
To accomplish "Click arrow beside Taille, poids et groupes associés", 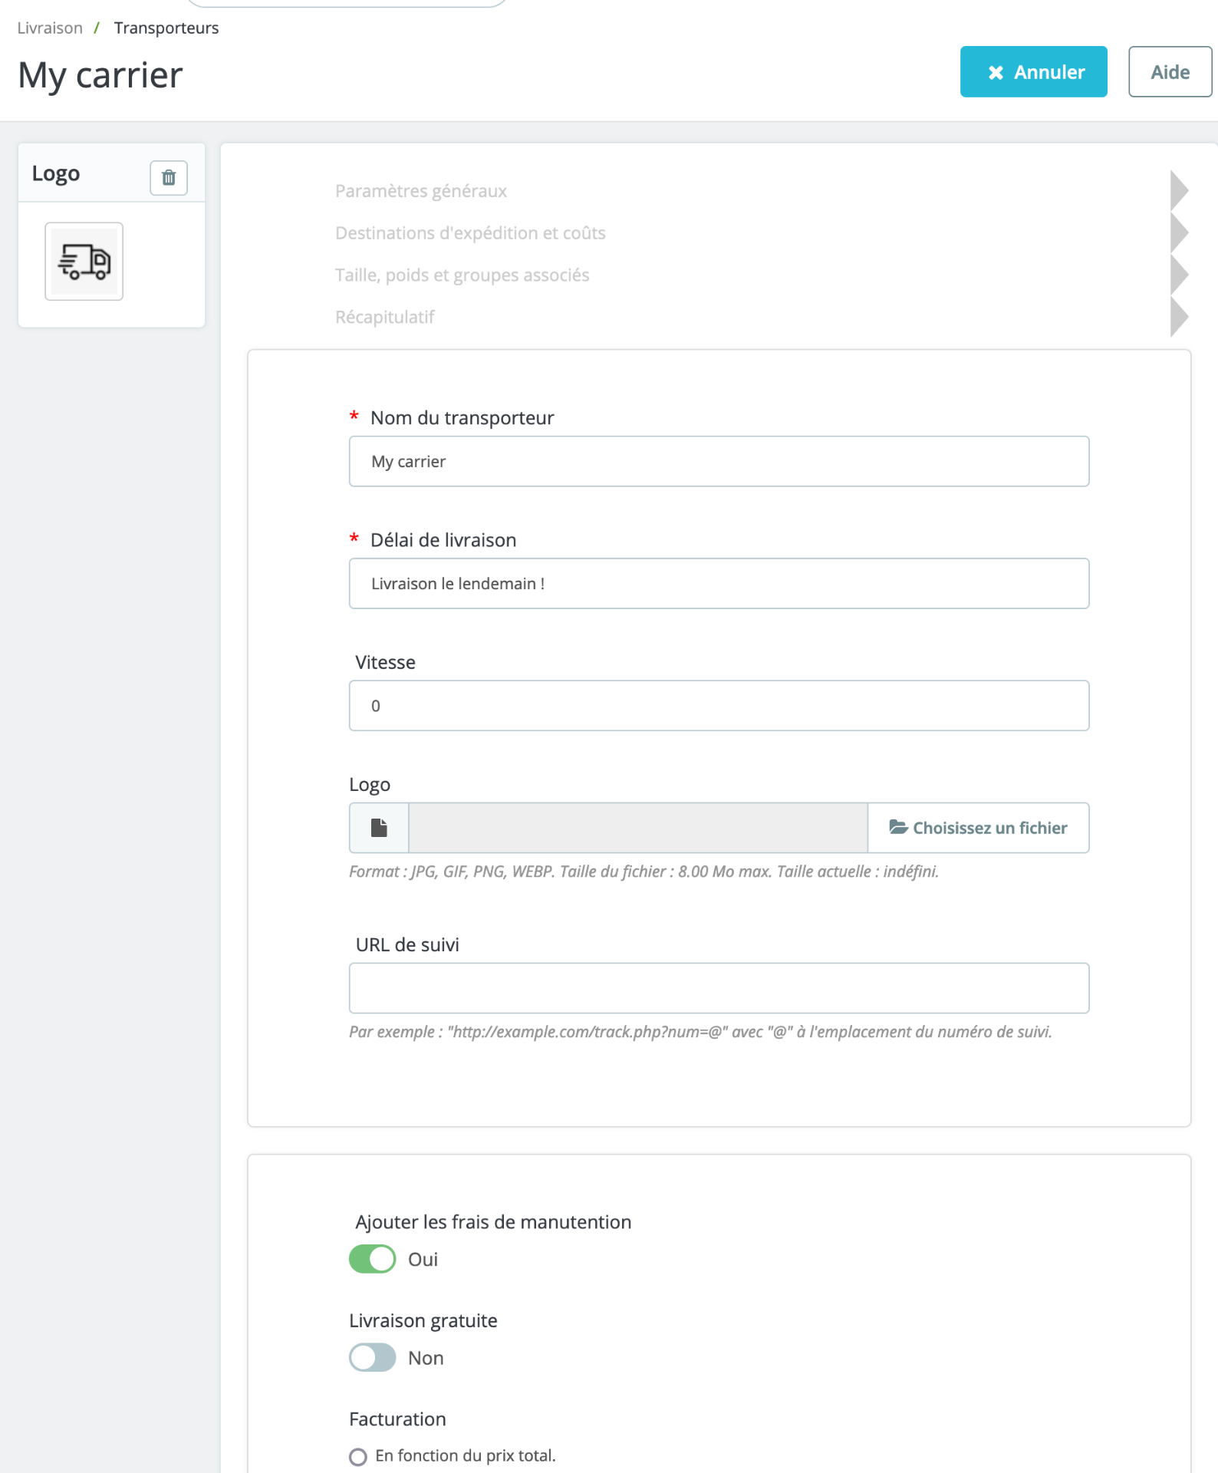I will click(x=1179, y=275).
